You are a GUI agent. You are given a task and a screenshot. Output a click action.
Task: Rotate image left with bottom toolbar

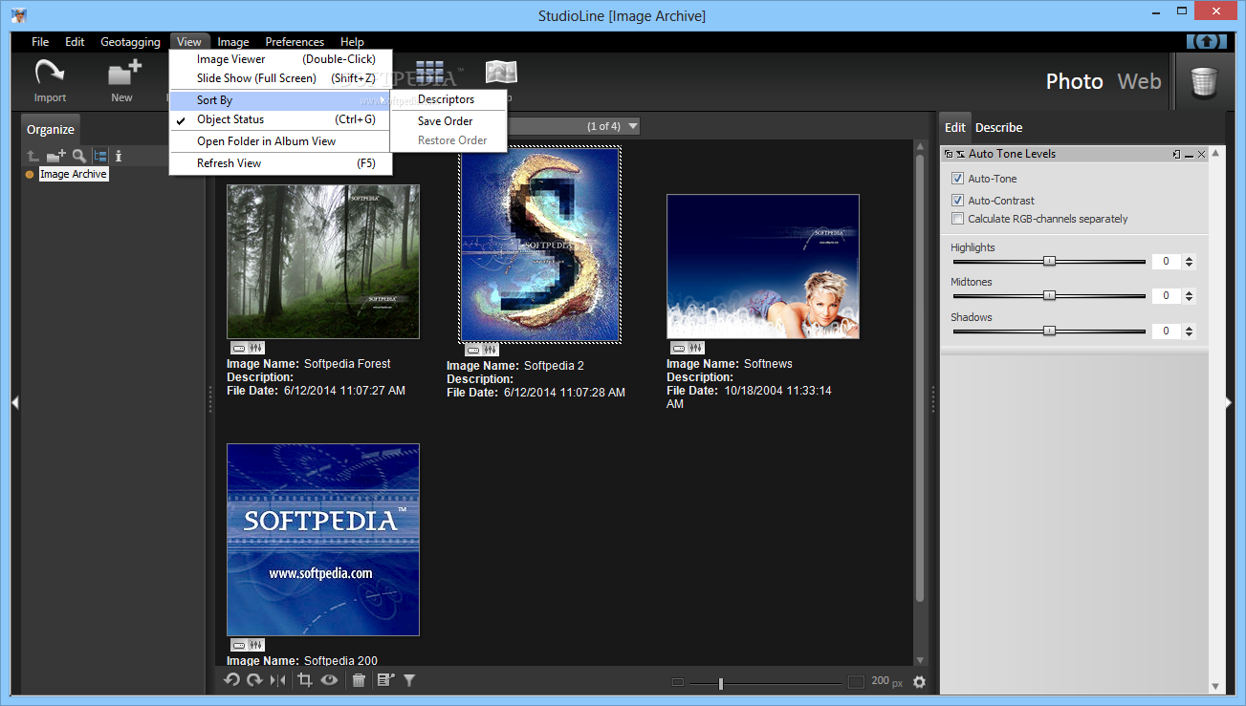click(x=232, y=680)
